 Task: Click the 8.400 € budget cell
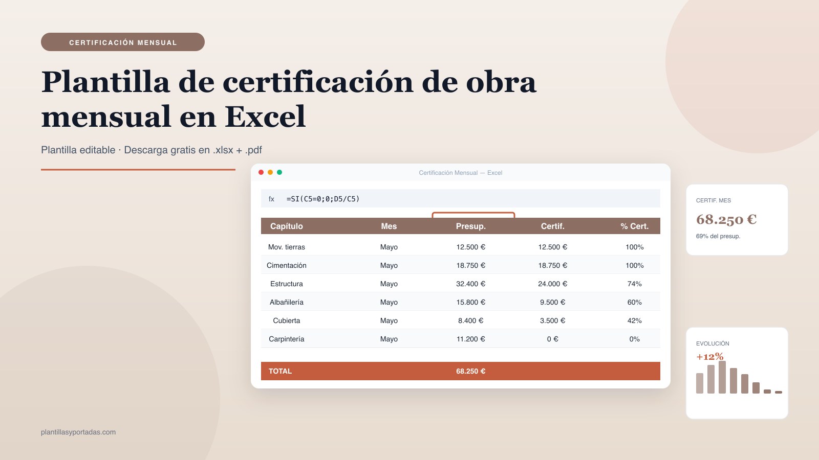(x=471, y=320)
